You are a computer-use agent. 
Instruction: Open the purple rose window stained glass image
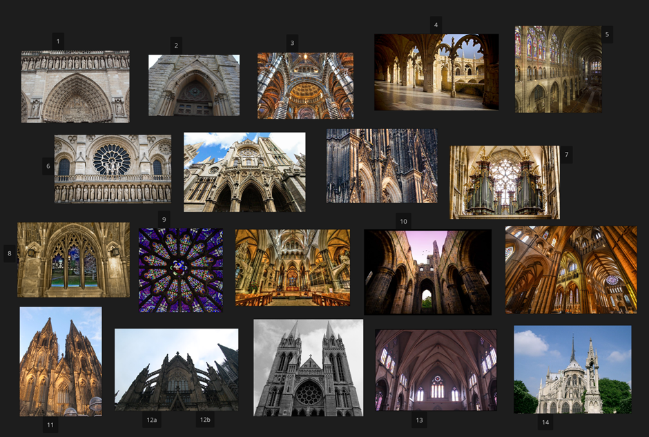181,270
